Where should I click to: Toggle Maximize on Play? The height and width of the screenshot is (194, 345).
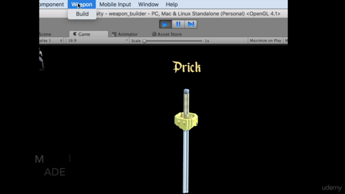click(x=265, y=40)
